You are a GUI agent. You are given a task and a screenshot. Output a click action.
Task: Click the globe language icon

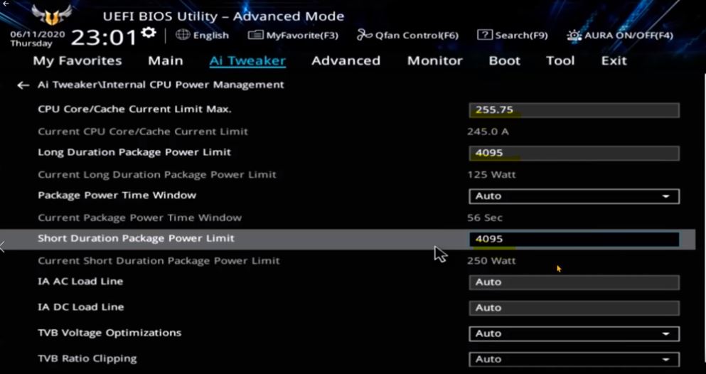pos(182,35)
